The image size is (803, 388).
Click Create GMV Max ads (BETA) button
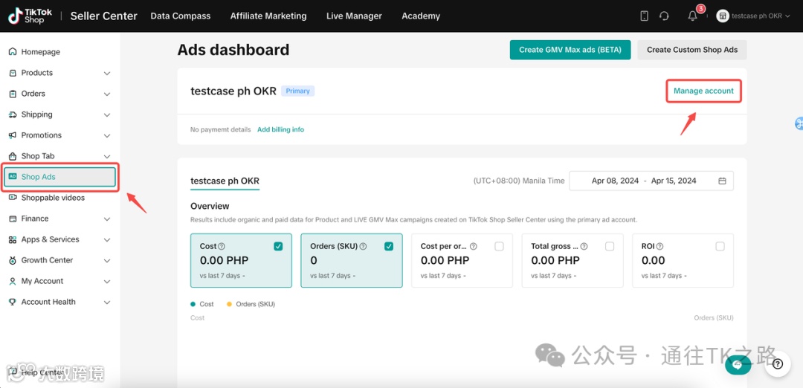(x=570, y=50)
